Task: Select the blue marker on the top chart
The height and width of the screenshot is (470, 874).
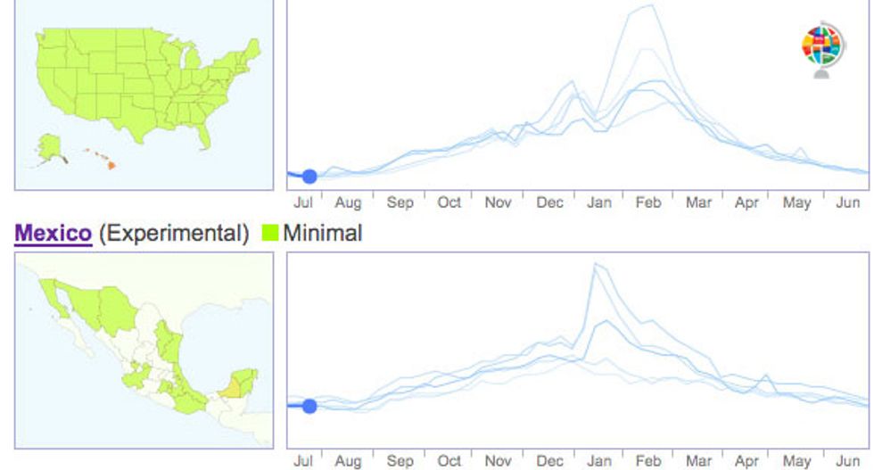Action: pos(309,177)
